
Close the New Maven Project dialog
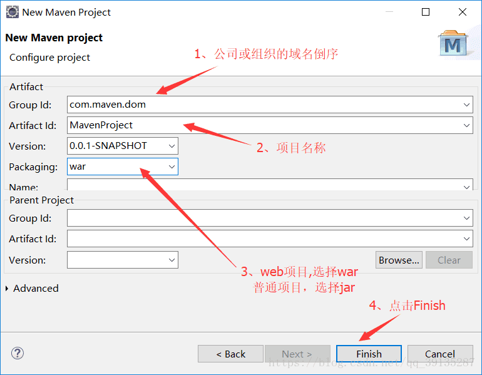click(463, 12)
